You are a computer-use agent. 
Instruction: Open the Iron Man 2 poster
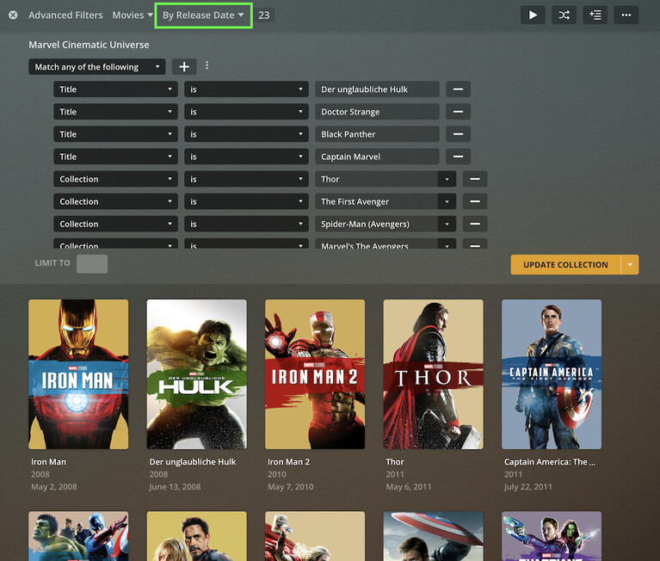[315, 374]
